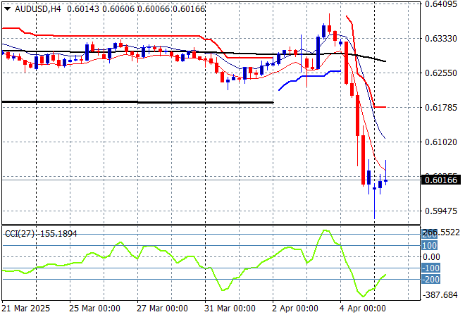Click the CCI -200 level label
The width and height of the screenshot is (465, 317).
(430, 280)
